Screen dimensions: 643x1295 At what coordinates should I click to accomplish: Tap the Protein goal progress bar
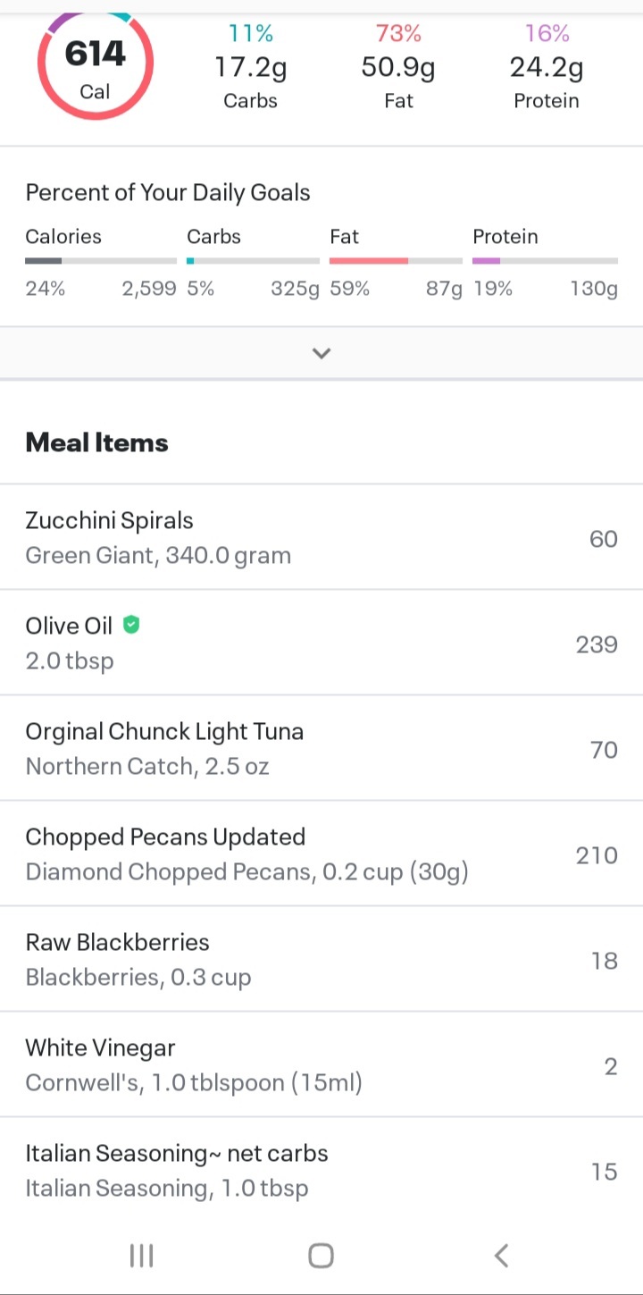[545, 261]
